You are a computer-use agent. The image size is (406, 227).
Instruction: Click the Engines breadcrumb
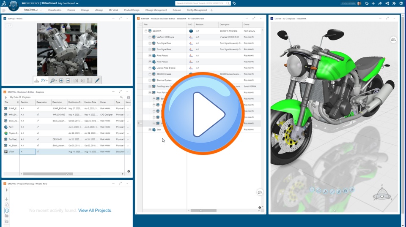pos(26,97)
